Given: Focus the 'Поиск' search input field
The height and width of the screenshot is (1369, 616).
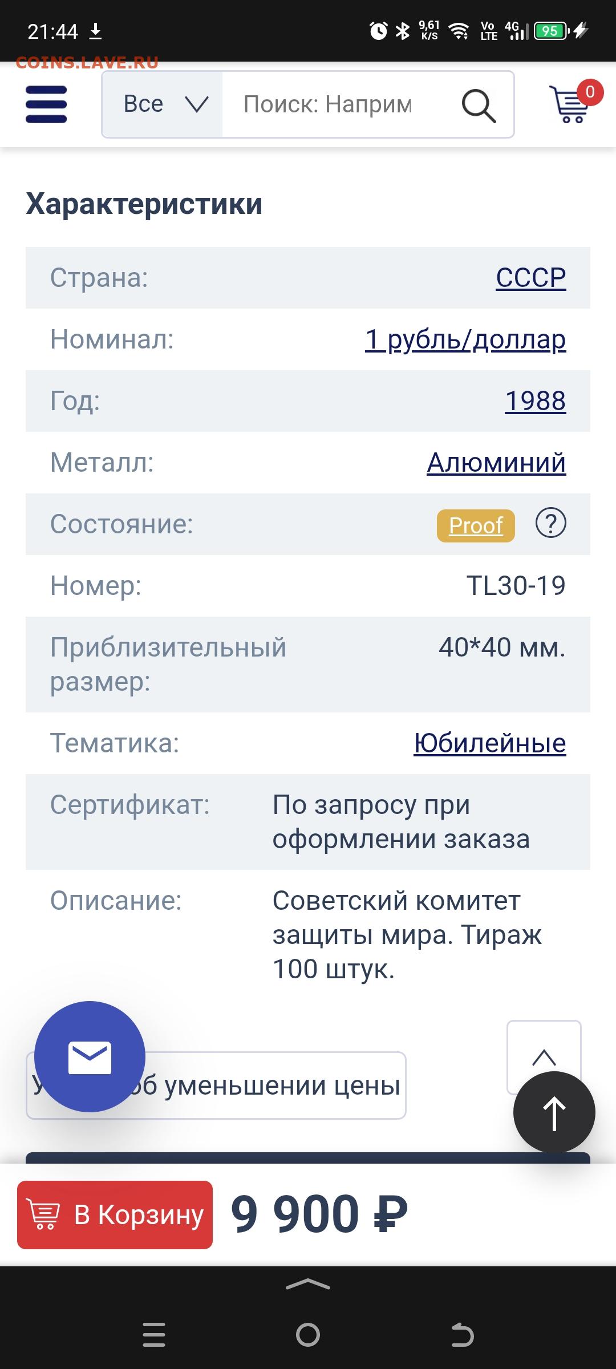Looking at the screenshot, I should 337,104.
